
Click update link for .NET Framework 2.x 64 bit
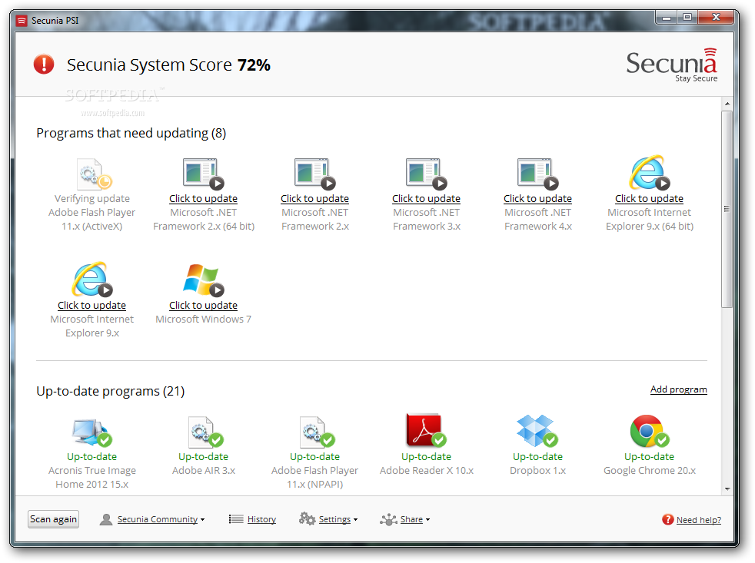click(x=203, y=198)
